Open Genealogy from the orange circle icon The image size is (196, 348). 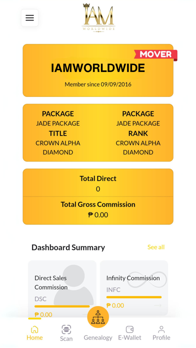coord(98,317)
